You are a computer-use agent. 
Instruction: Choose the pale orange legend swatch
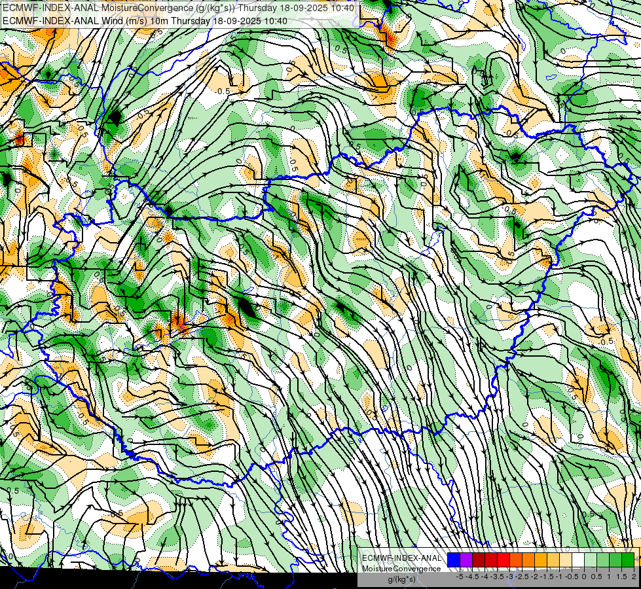point(565,560)
